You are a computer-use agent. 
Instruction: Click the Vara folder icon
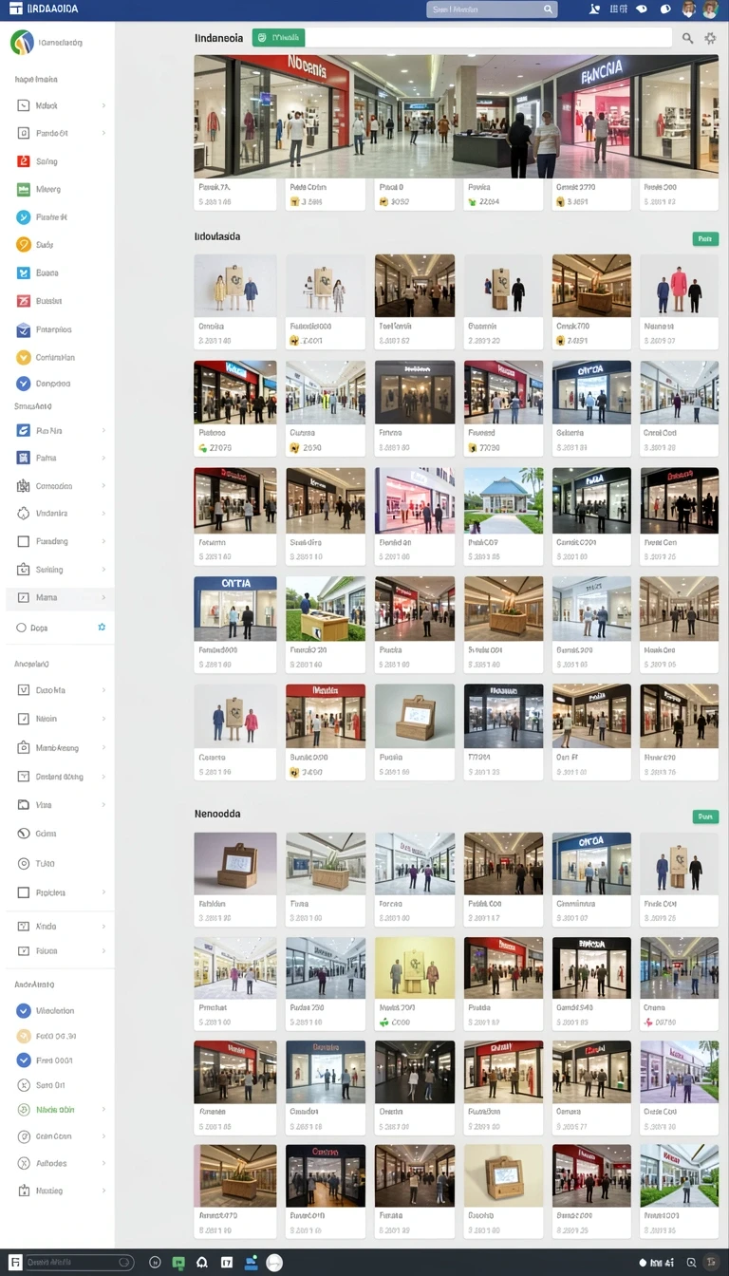(x=24, y=804)
